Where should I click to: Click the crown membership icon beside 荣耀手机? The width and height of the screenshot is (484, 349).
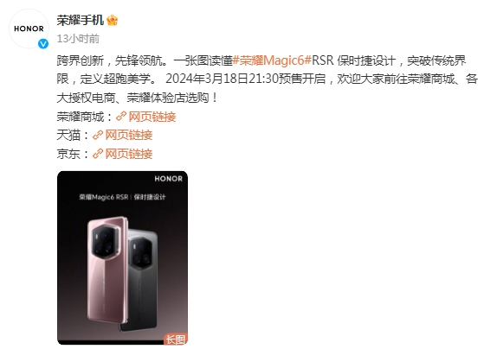(112, 21)
